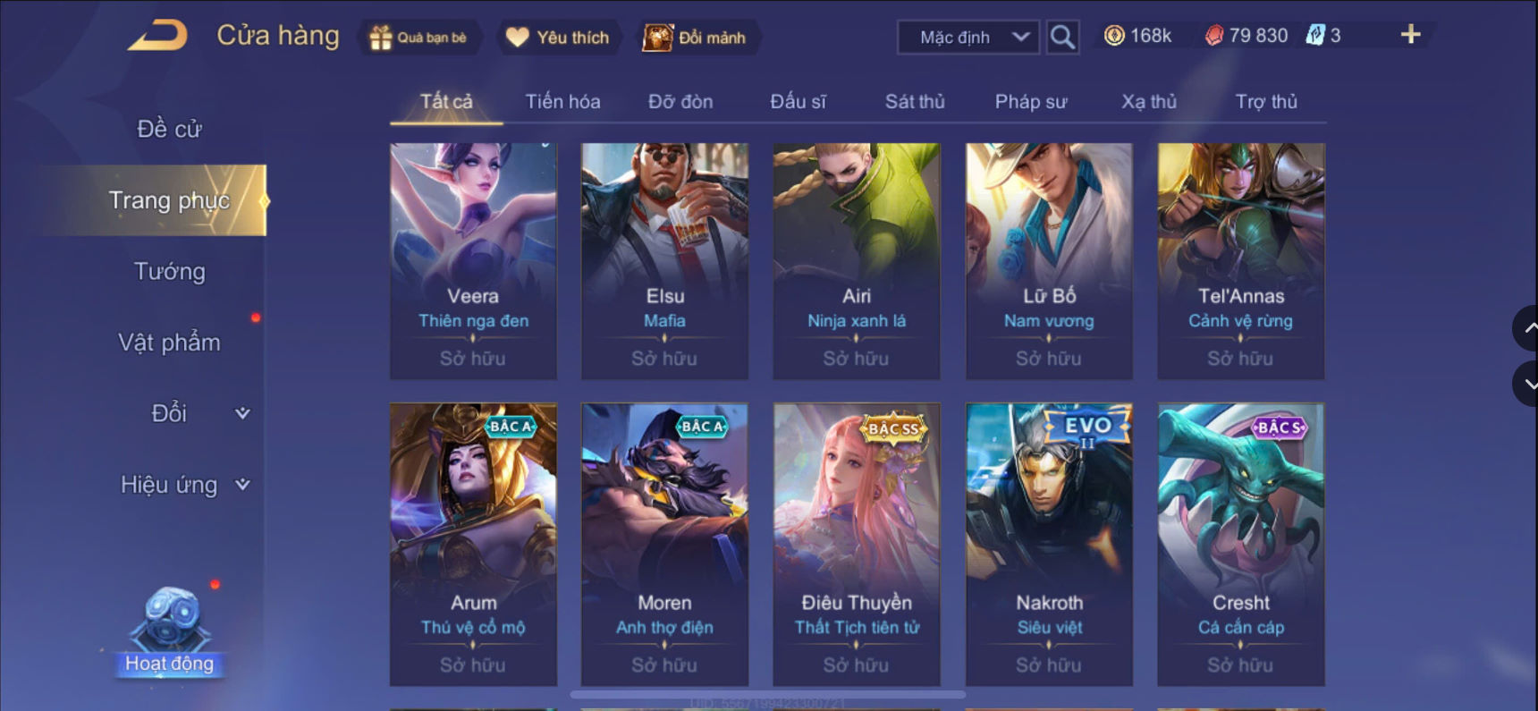Click the plus icon to add currency
The height and width of the screenshot is (711, 1538).
tap(1410, 35)
